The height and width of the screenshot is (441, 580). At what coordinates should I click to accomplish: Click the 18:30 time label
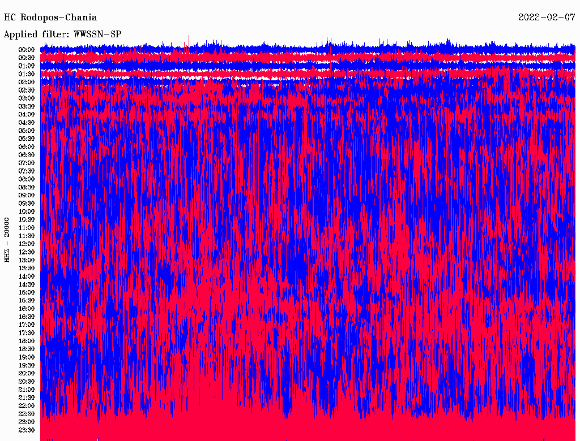click(x=27, y=349)
